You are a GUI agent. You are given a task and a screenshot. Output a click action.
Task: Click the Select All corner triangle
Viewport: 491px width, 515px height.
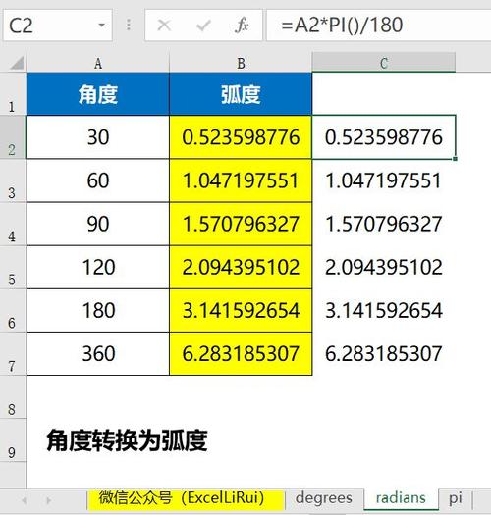tap(16, 63)
